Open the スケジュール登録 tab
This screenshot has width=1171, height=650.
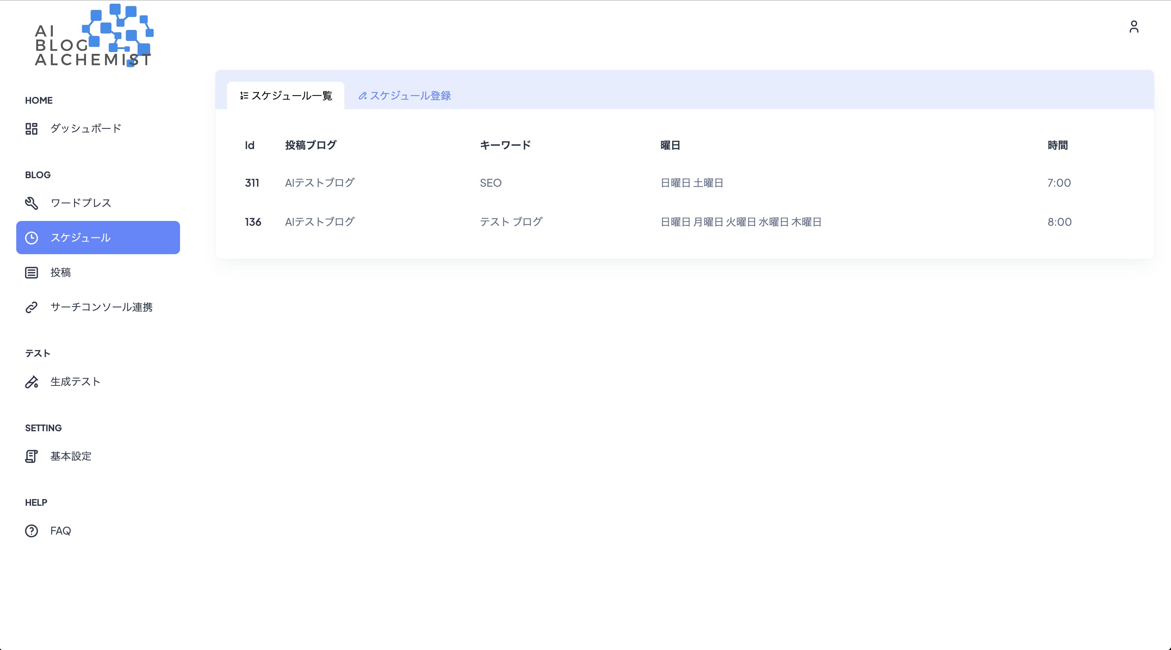[x=405, y=96]
